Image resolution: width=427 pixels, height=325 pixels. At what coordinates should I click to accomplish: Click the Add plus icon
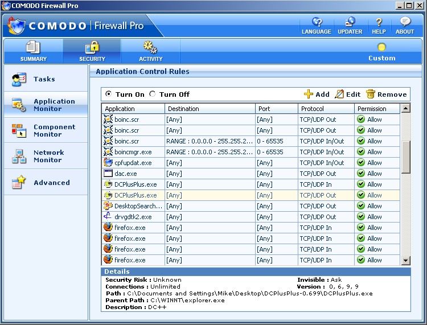308,94
